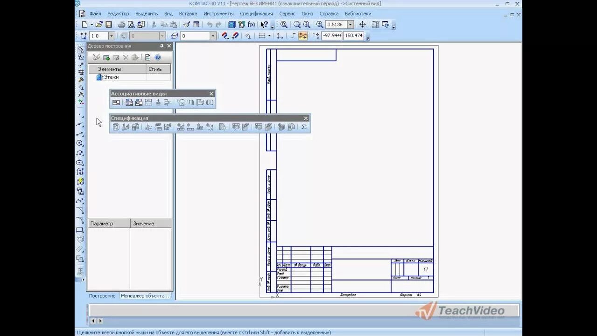The height and width of the screenshot is (336, 597).
Task: Expand the current state toolbar options chevron
Action: pos(368,37)
